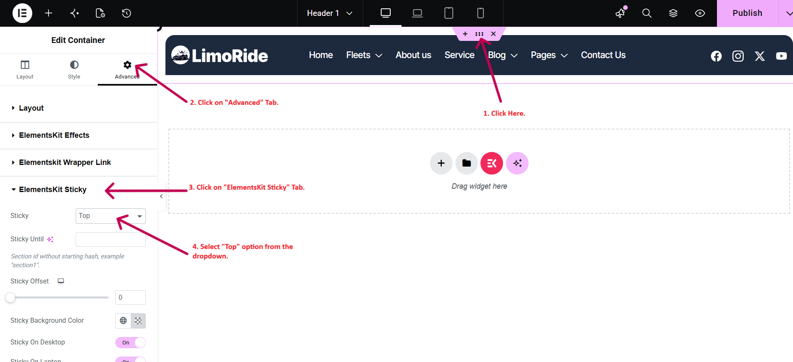Click the Drag widget here text
This screenshot has height=362, width=793.
point(479,186)
